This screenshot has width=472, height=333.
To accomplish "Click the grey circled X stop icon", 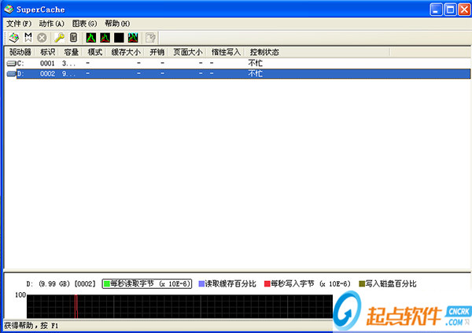I will coord(42,38).
